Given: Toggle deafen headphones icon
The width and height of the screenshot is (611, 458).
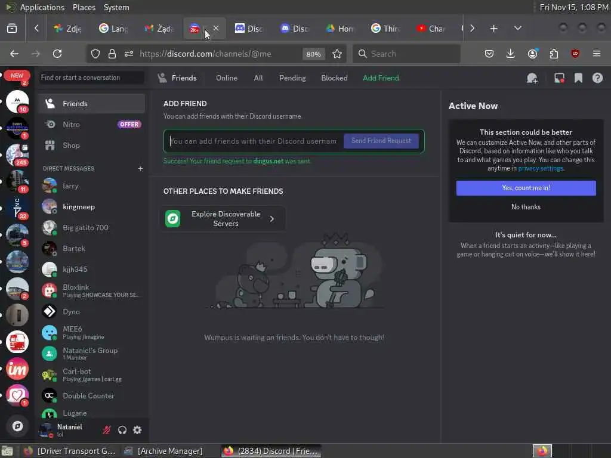Looking at the screenshot, I should 122,430.
